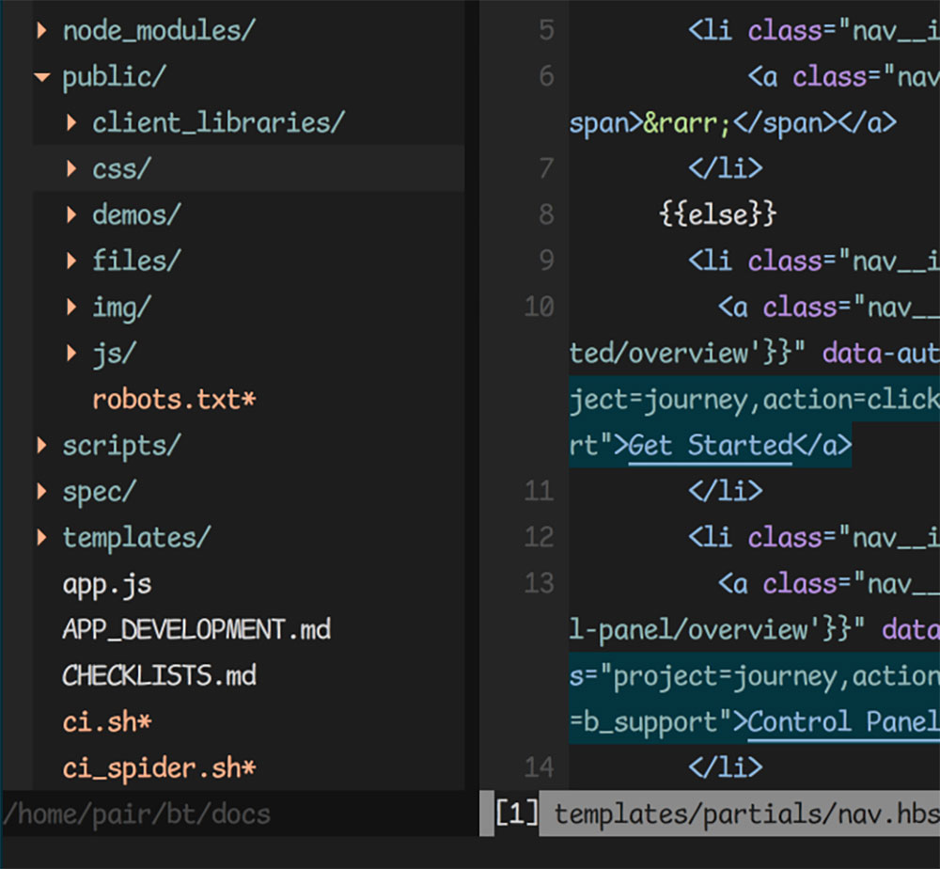Open the ci_spider.sh file
The image size is (940, 869).
click(x=159, y=768)
